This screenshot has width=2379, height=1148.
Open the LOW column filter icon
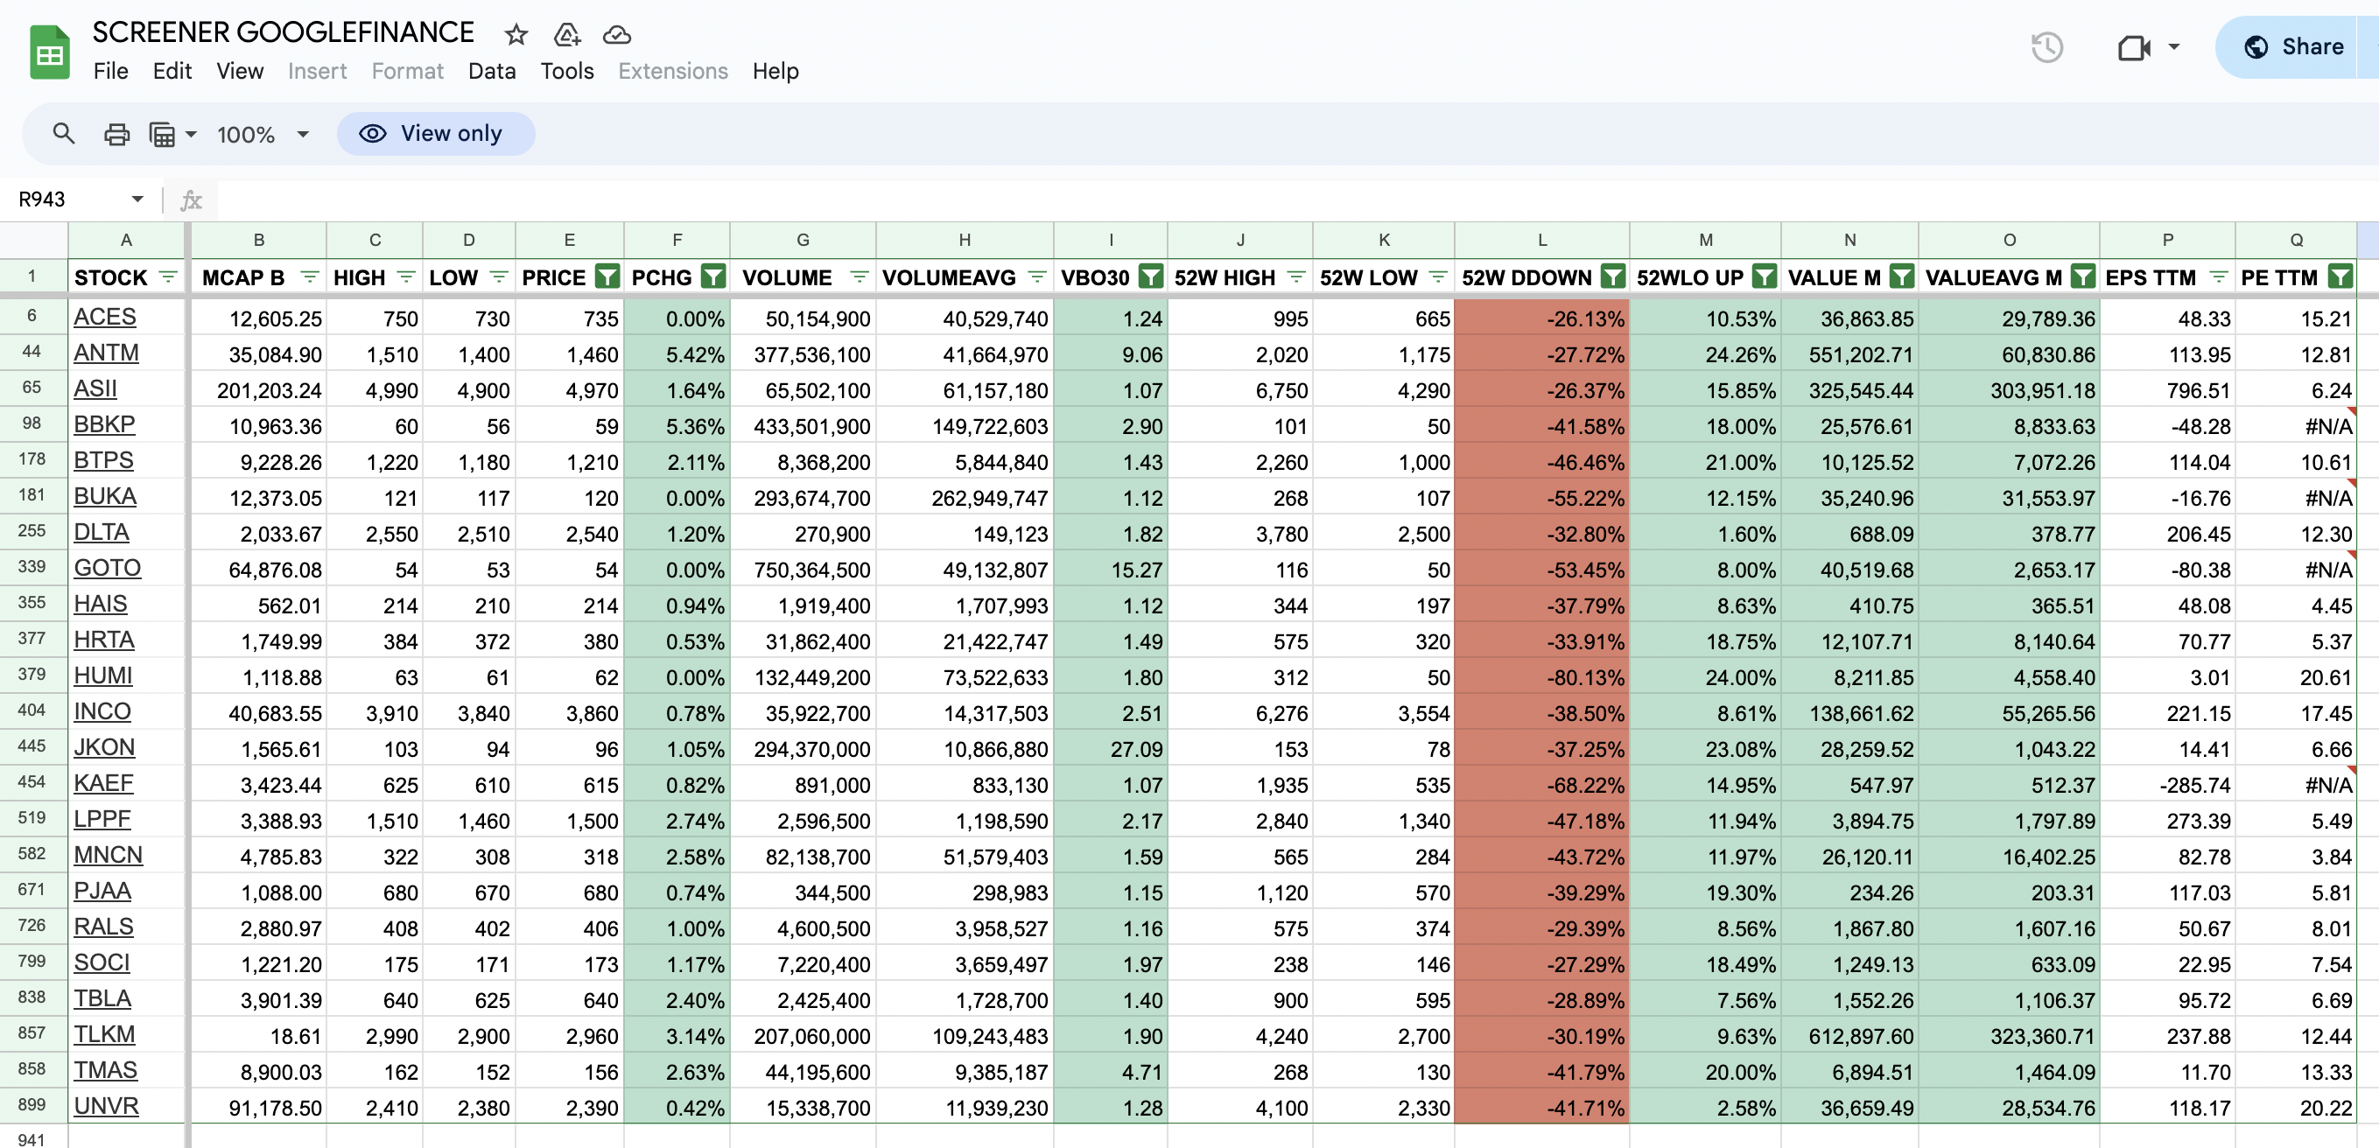(x=499, y=276)
